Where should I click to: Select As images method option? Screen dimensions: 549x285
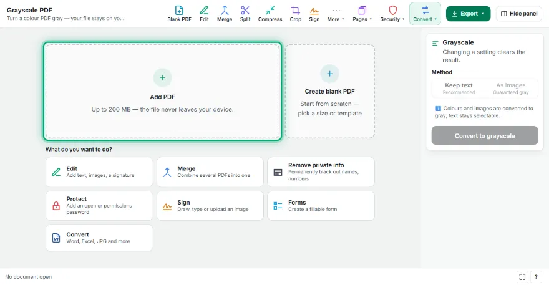click(511, 88)
